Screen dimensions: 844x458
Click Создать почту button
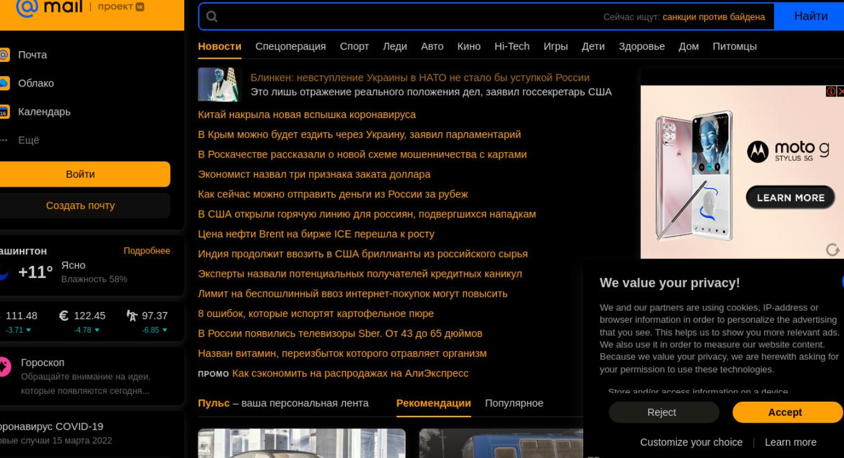(80, 205)
